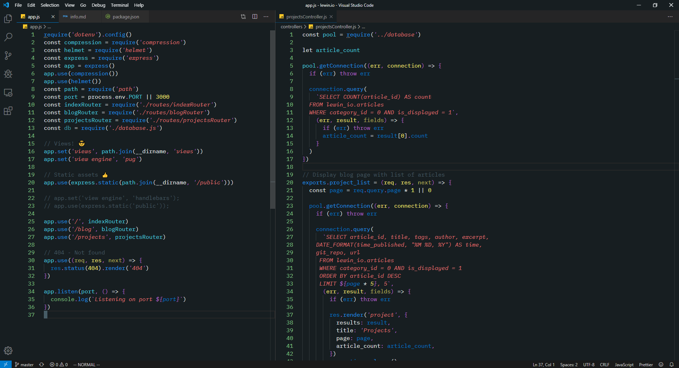Open the left editor More Actions menu

(x=266, y=17)
